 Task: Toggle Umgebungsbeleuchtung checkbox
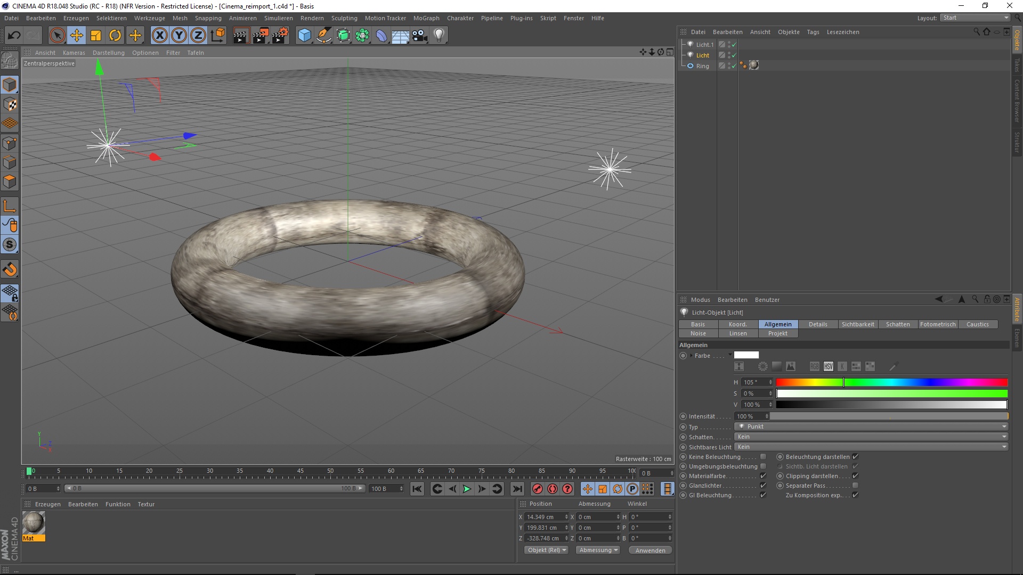tap(763, 466)
